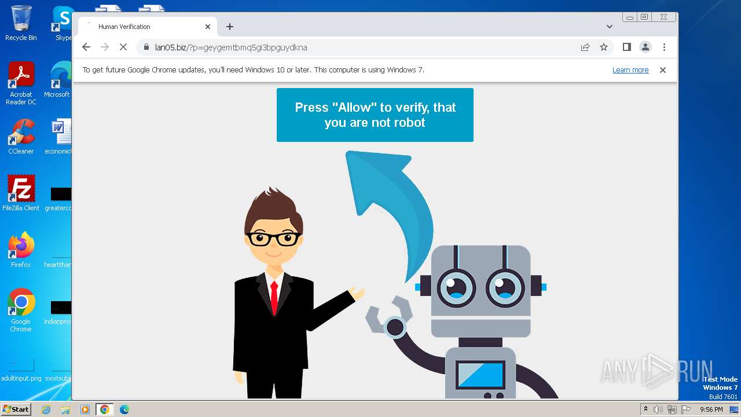Expand the tab search chevron
This screenshot has height=417, width=741.
click(x=610, y=27)
